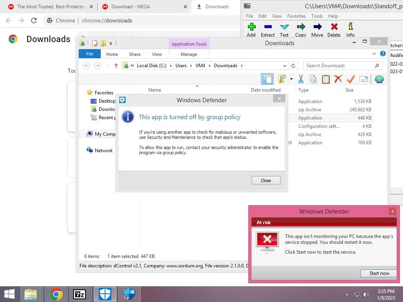Sort by the Size column header
Screen dimensions: 403x302
click(349, 90)
